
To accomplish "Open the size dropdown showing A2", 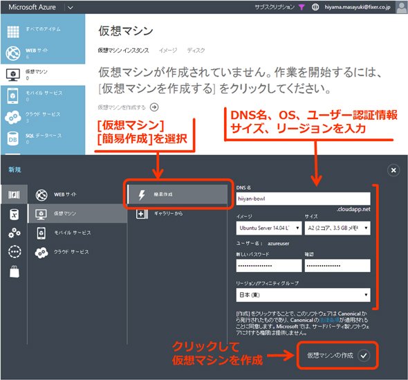I will click(x=337, y=228).
